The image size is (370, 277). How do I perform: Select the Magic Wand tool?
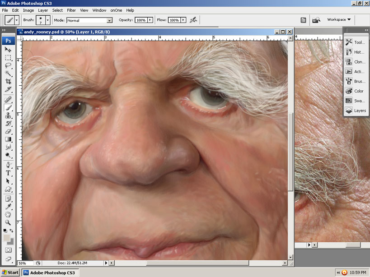(x=8, y=74)
